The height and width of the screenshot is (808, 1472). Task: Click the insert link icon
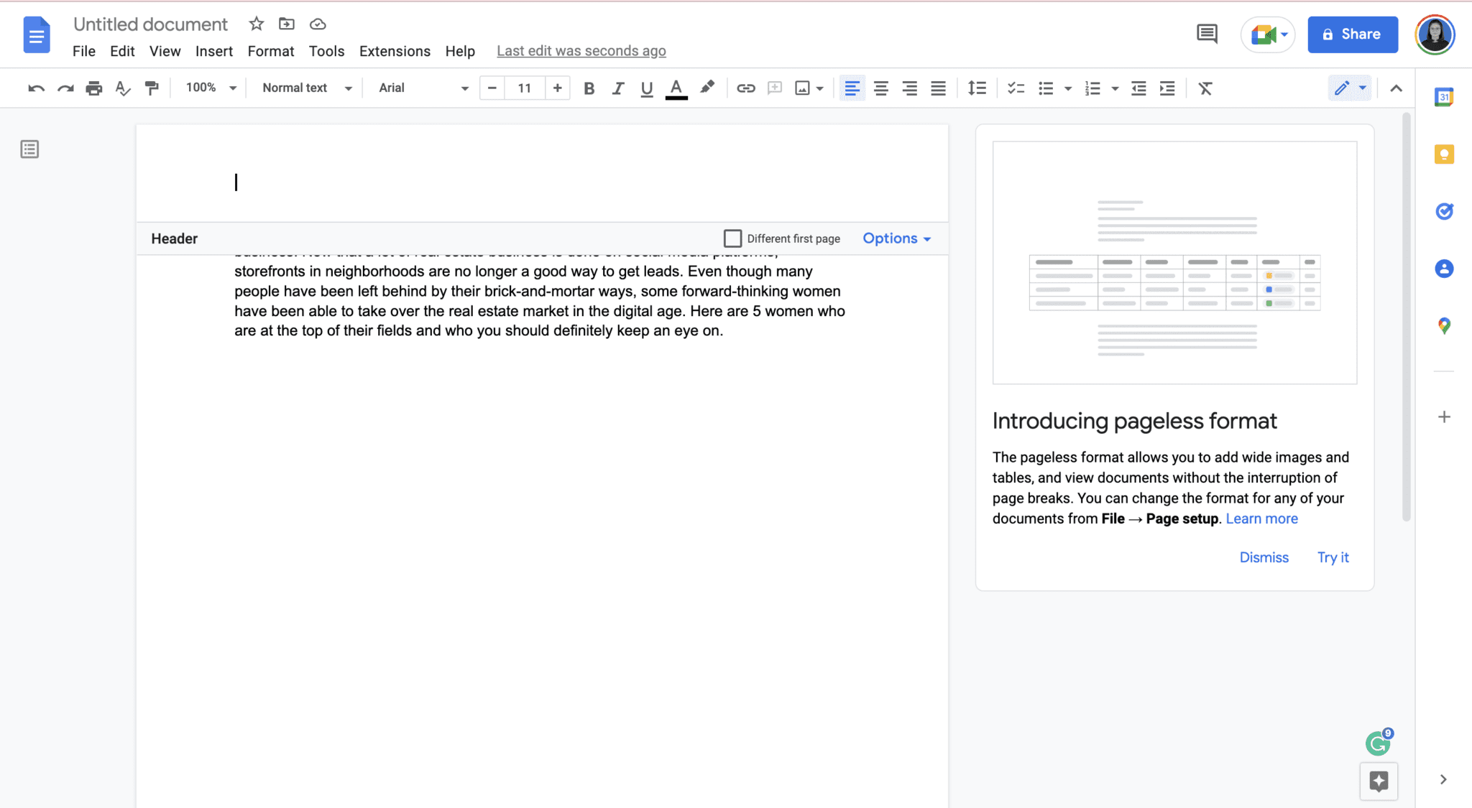tap(745, 88)
